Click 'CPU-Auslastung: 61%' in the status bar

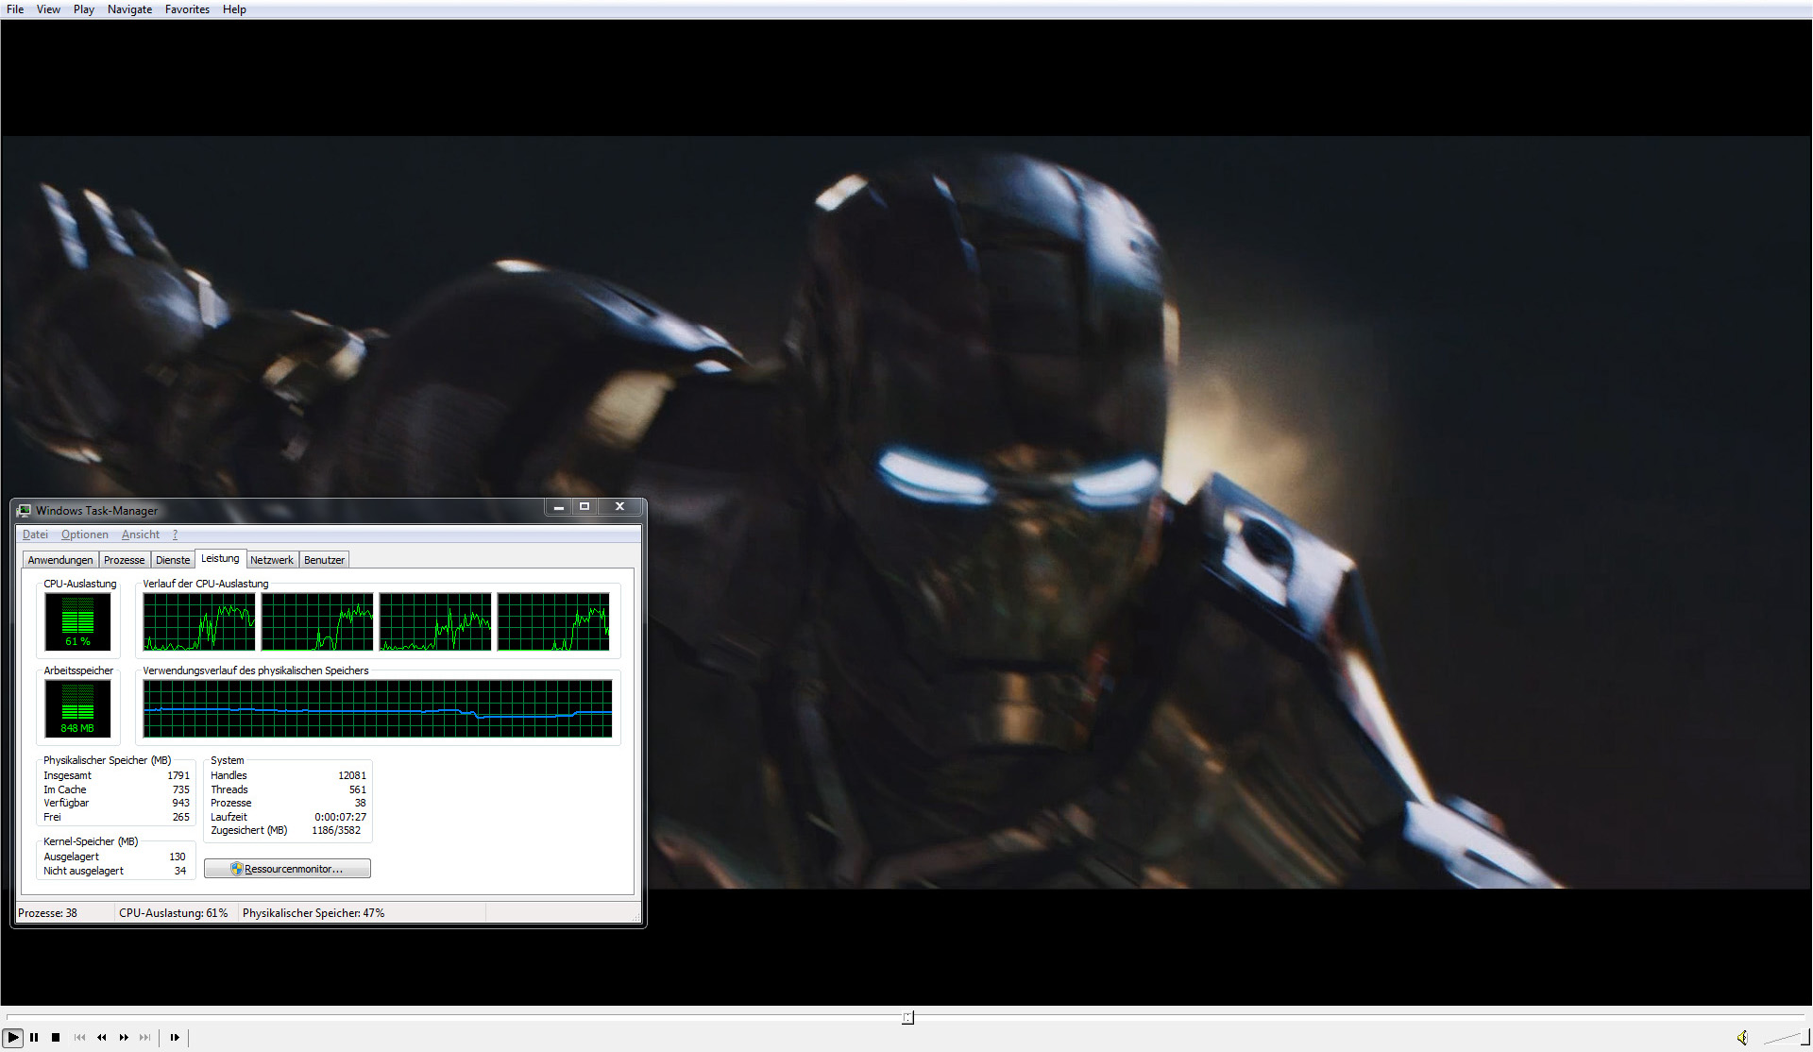tap(174, 913)
